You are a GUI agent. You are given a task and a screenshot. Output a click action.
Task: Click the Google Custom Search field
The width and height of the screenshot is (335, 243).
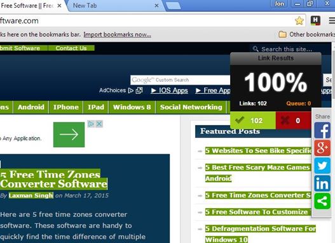181,80
